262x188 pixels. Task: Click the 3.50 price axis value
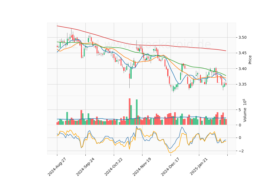click(x=242, y=37)
